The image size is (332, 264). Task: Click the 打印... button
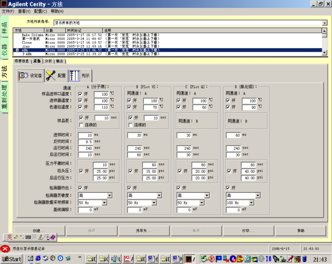click(x=248, y=231)
